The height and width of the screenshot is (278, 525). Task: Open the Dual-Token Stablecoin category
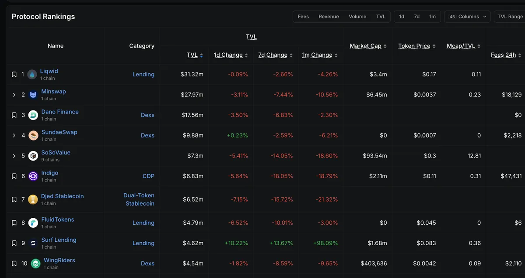(139, 199)
